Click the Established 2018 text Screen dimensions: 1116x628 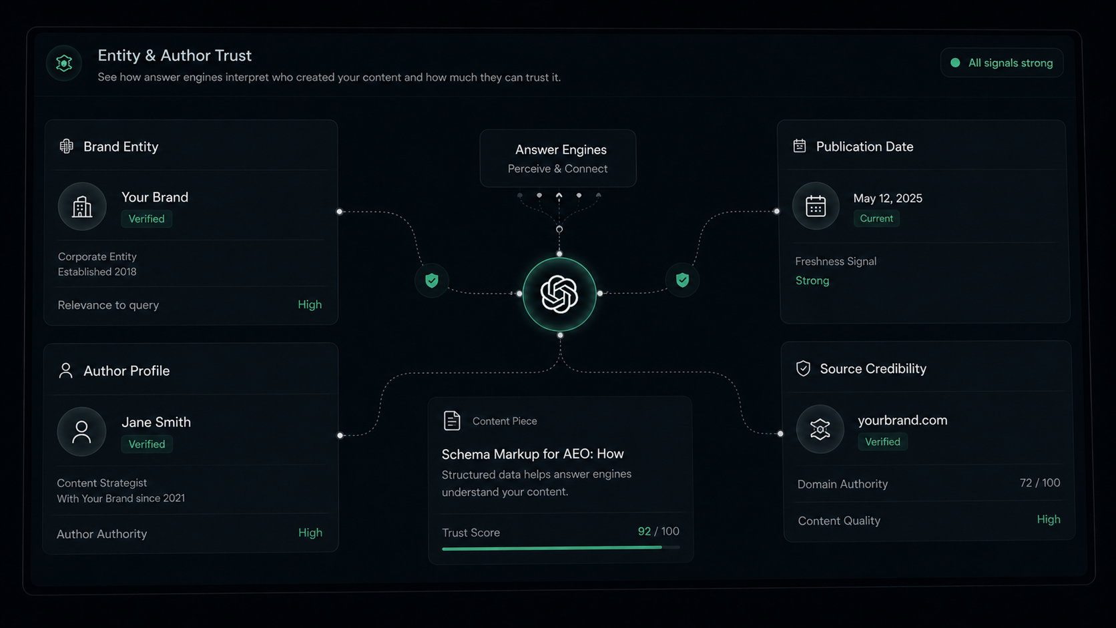point(97,272)
